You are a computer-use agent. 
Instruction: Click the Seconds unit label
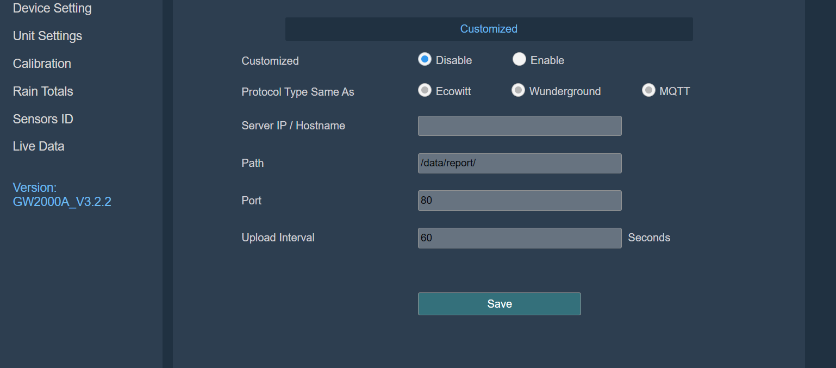click(x=649, y=238)
